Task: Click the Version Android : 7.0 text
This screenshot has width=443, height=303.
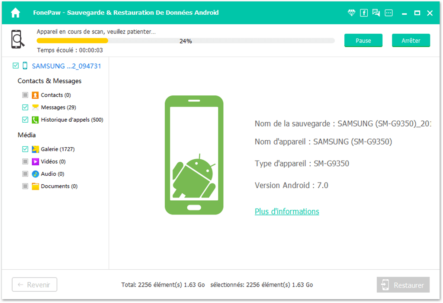Action: 291,186
